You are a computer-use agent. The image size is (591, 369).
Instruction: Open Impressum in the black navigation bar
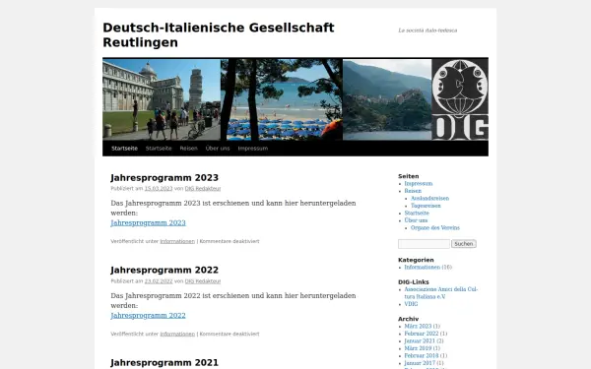tap(252, 149)
